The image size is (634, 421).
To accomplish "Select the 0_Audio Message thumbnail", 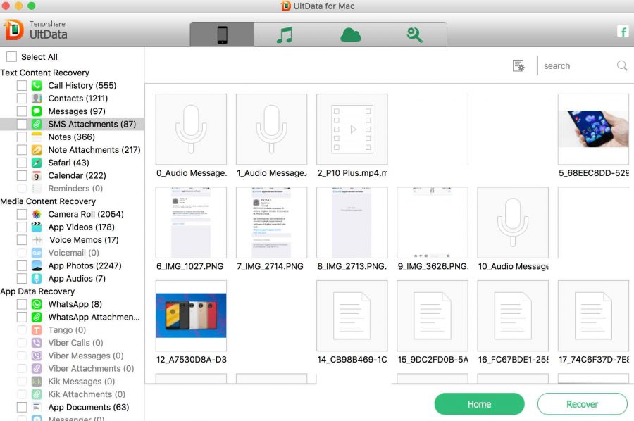I will (x=191, y=130).
